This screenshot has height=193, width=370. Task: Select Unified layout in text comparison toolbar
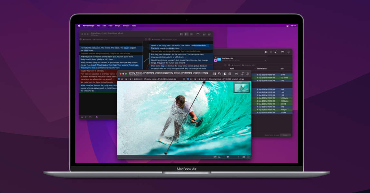tap(191, 34)
